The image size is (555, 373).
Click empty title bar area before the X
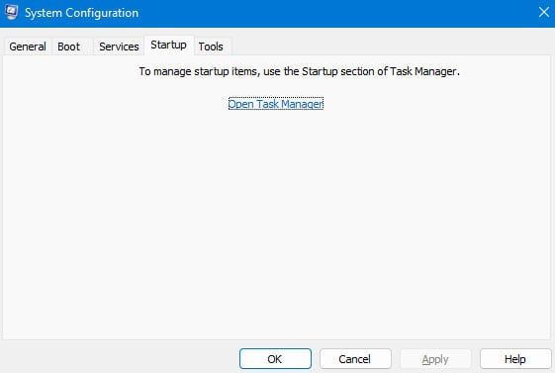(336, 13)
